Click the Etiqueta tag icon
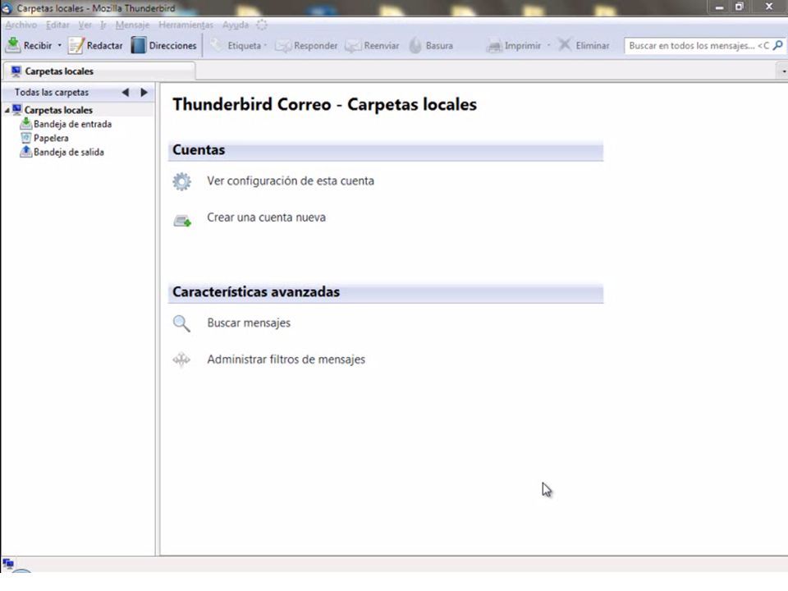This screenshot has height=591, width=788. click(217, 45)
